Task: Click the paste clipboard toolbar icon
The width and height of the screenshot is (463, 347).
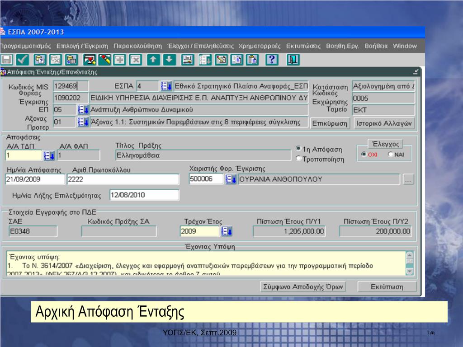Action: pyautogui.click(x=252, y=60)
